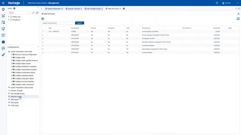
Task: Open the monitor sidebar icon
Action: click(x=3, y=29)
